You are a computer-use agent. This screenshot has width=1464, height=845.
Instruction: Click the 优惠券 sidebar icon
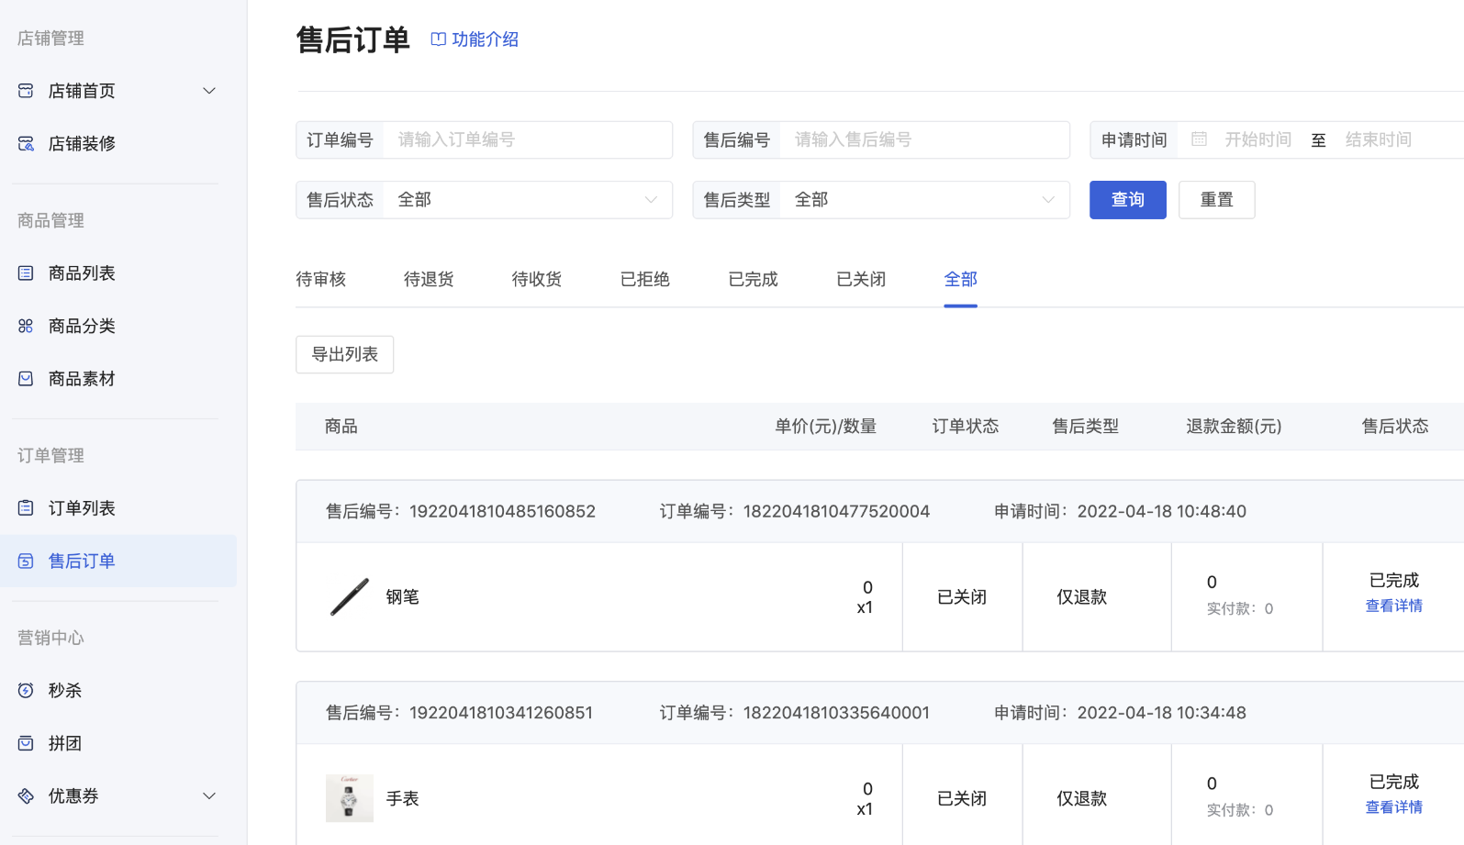[26, 796]
